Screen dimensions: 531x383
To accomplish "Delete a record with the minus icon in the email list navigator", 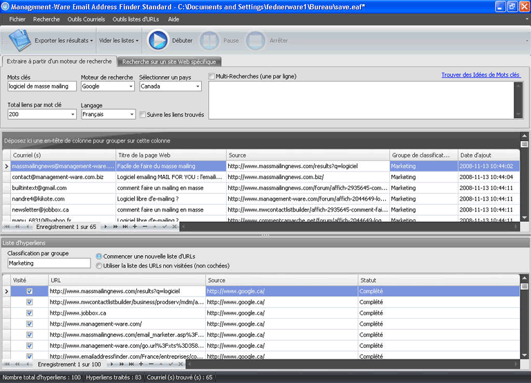I will (x=144, y=227).
